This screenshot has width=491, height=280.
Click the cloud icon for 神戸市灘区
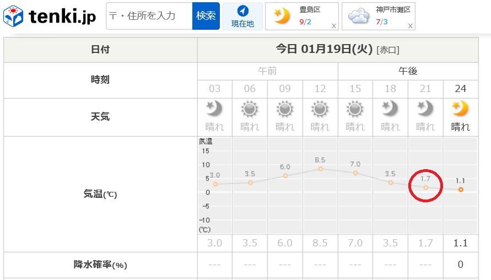pos(359,17)
